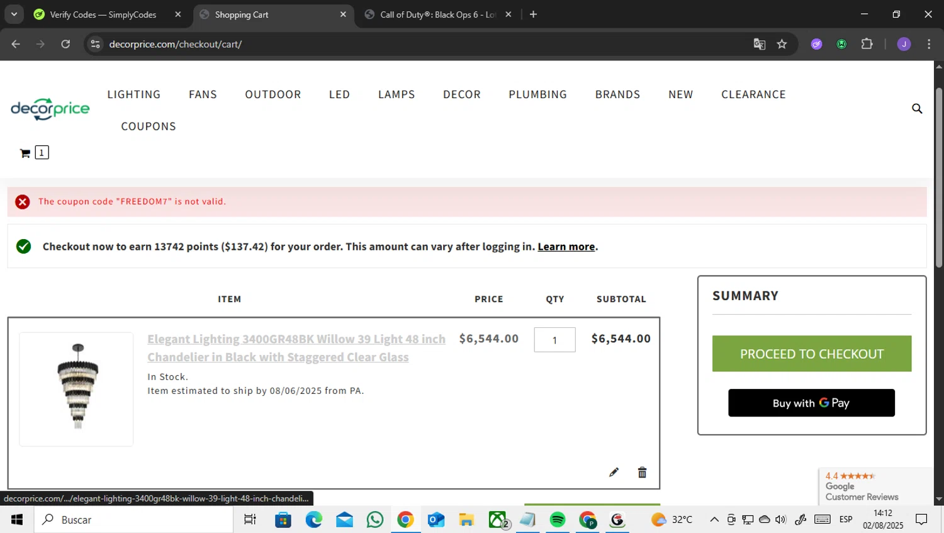This screenshot has width=944, height=533.
Task: Click the decorprice logo
Action: (50, 109)
